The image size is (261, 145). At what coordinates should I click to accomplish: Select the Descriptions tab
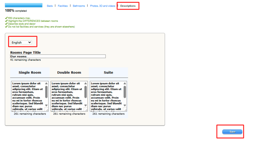128,6
